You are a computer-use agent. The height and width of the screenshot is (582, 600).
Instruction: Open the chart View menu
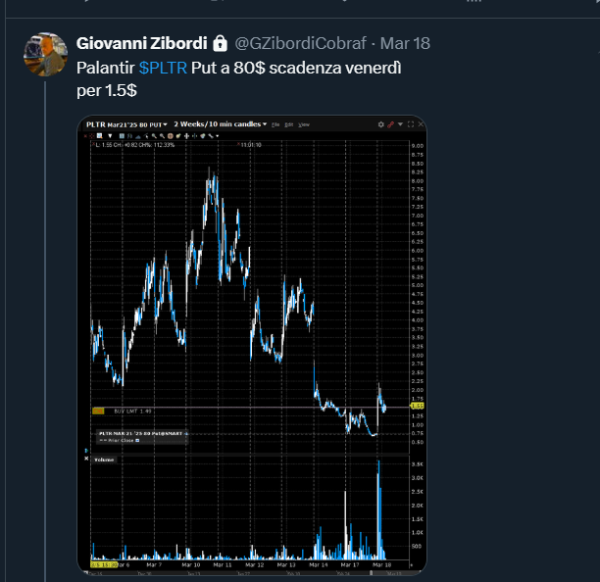point(304,124)
